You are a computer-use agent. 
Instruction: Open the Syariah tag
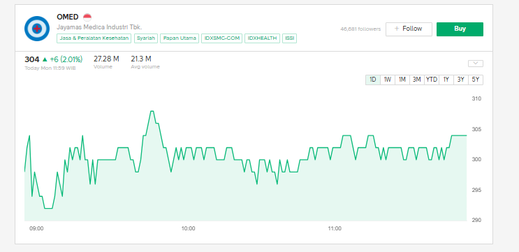[x=146, y=38]
